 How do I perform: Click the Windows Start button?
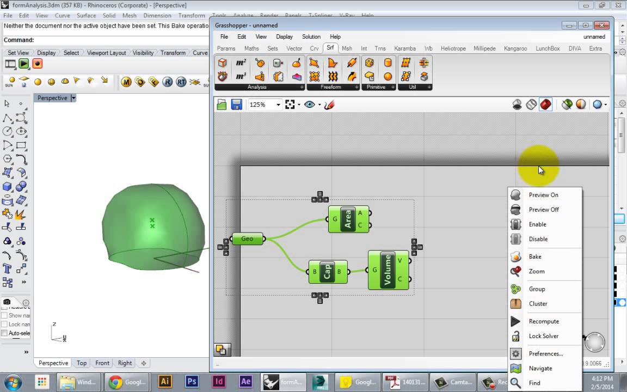tap(13, 382)
